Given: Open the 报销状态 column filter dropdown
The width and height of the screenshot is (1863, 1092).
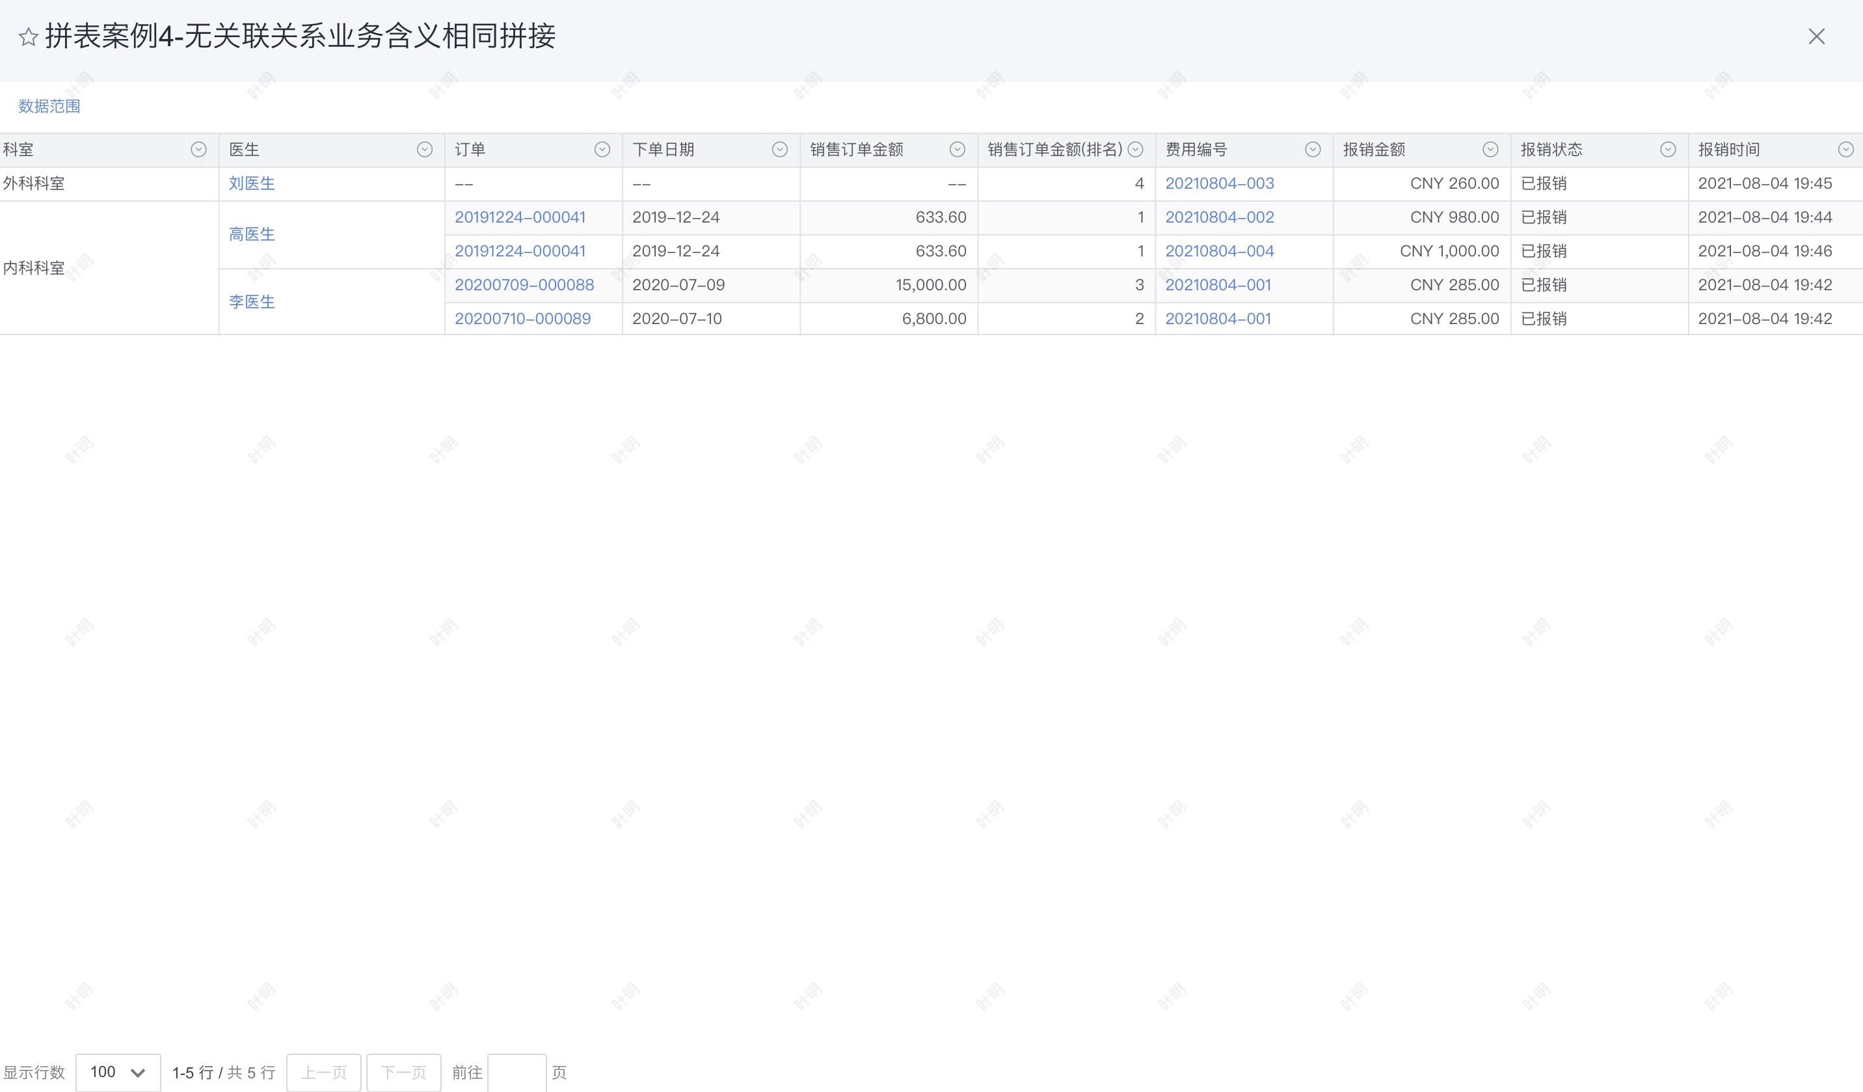Looking at the screenshot, I should tap(1667, 150).
